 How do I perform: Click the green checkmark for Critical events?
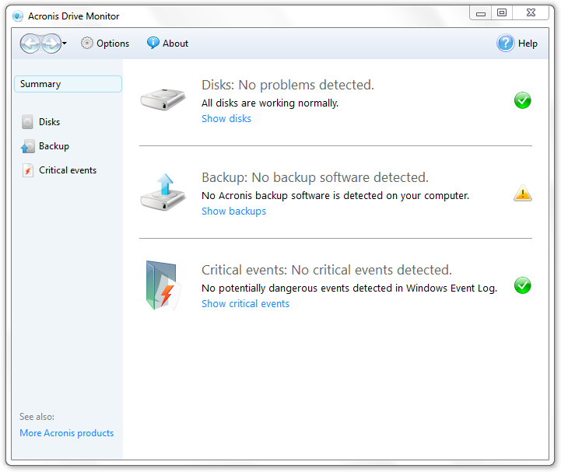[522, 285]
